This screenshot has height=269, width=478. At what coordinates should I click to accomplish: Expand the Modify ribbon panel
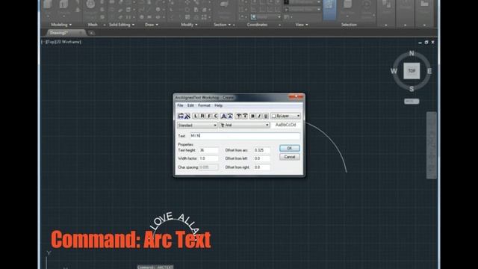[x=189, y=25]
